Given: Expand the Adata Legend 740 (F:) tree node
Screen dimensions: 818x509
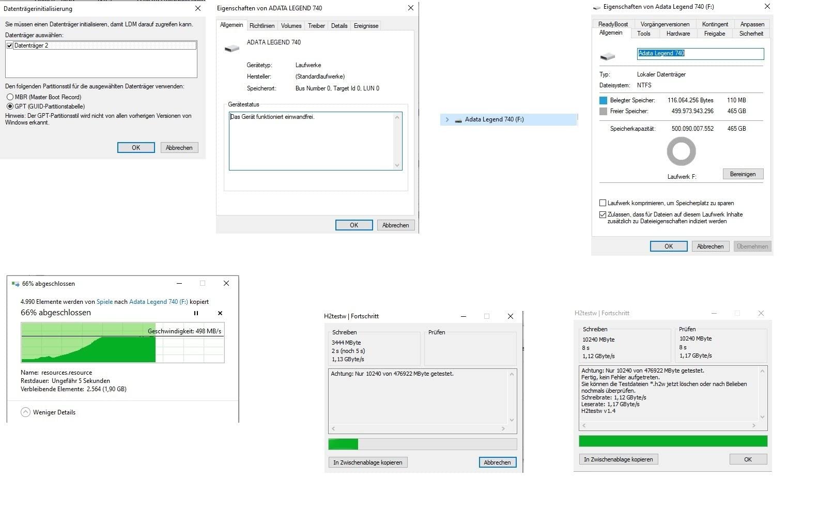Looking at the screenshot, I should 447,119.
